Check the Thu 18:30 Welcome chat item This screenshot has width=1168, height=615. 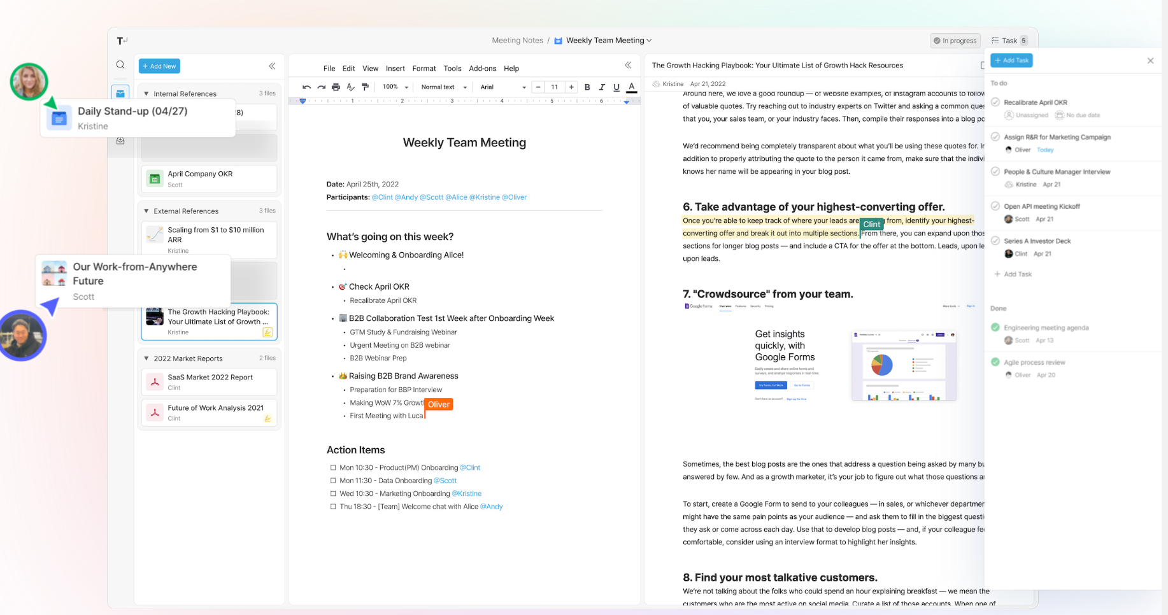tap(332, 507)
